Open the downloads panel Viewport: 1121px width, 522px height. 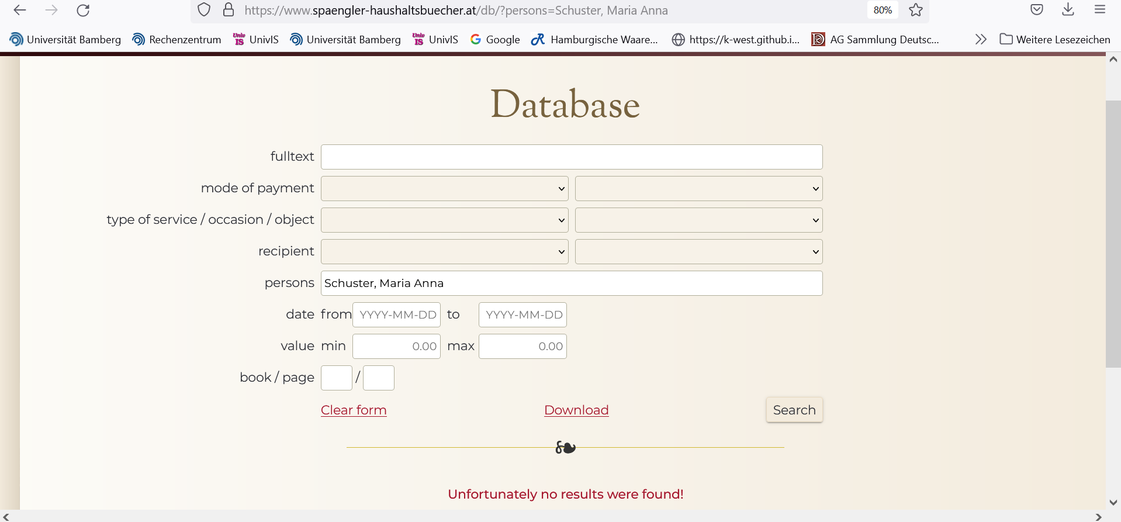click(x=1068, y=9)
